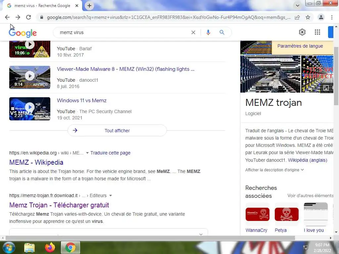Expand the collapsed box below download.it result

coord(109,233)
